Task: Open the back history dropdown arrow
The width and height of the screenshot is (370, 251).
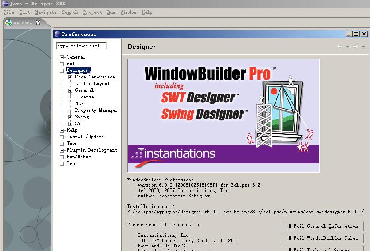Action: [348, 47]
